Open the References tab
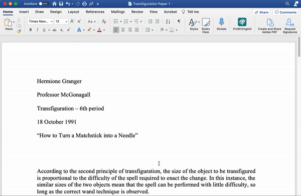Viewport: 301px width, 196px height. pyautogui.click(x=95, y=12)
